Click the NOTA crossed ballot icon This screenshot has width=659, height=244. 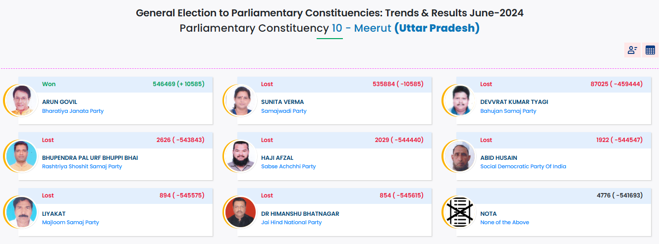(x=459, y=212)
